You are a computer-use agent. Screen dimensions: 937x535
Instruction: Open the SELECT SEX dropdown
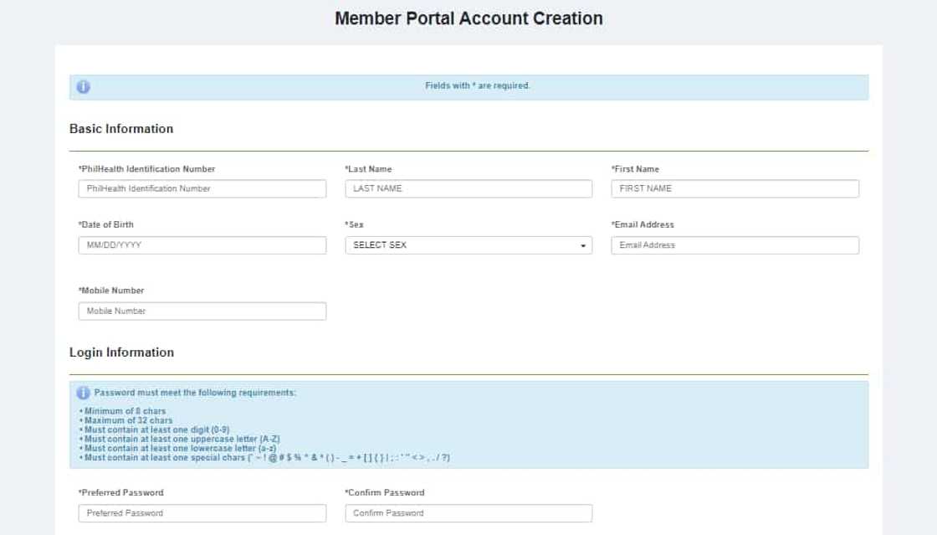[x=468, y=245]
